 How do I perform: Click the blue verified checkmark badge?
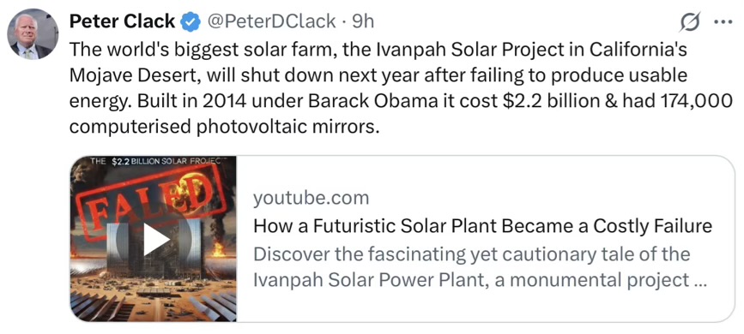[191, 23]
